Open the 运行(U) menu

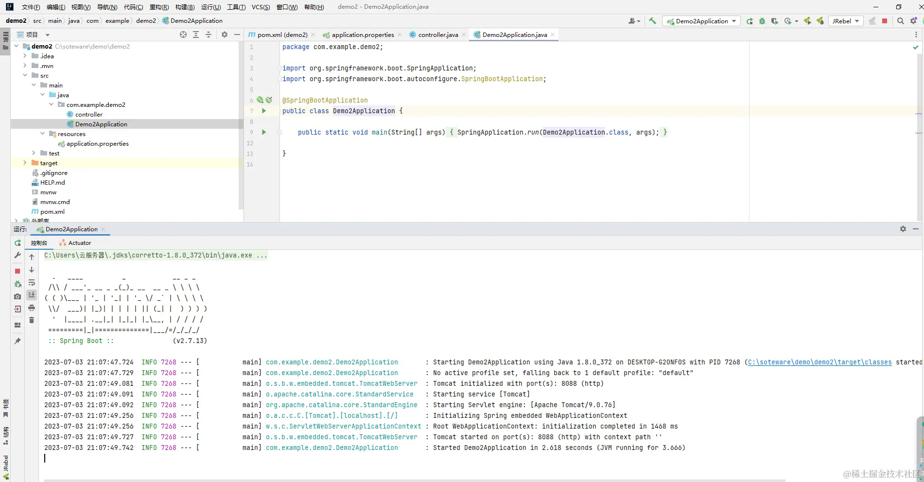(x=211, y=7)
